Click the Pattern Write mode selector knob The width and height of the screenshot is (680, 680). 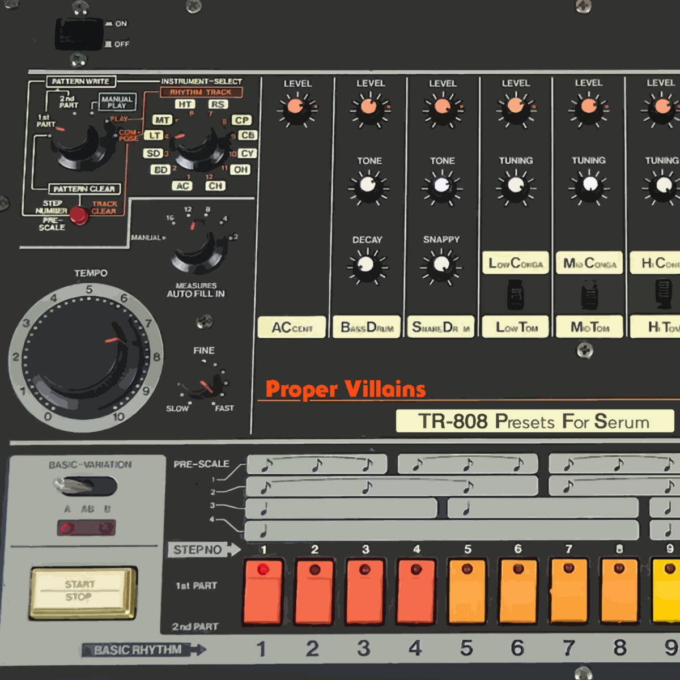click(x=76, y=143)
